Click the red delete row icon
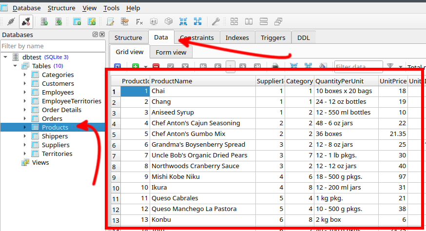The width and height of the screenshot is (426, 231). [x=156, y=67]
